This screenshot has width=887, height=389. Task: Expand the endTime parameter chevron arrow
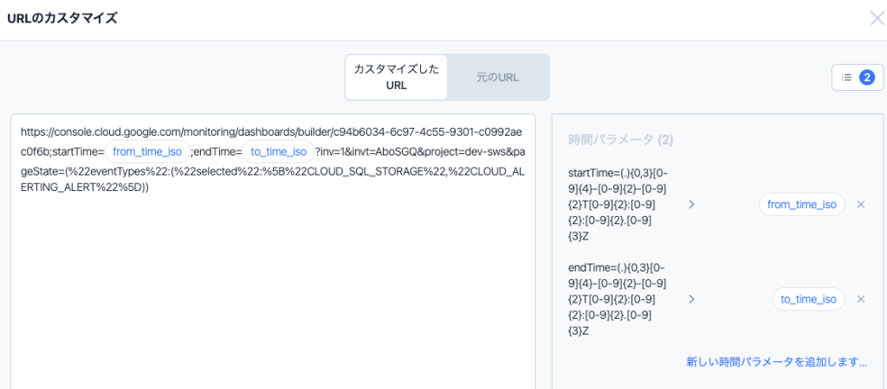691,299
